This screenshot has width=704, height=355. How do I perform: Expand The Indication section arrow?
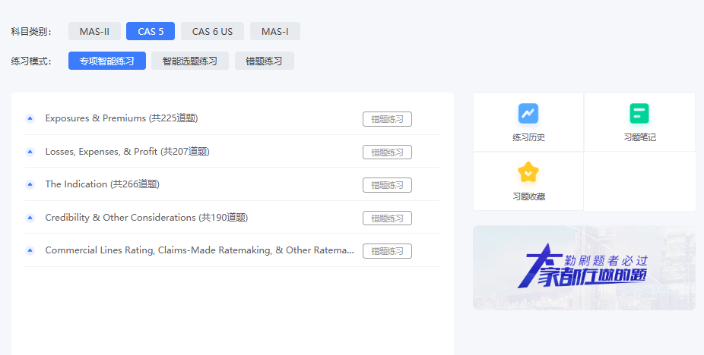tap(30, 184)
